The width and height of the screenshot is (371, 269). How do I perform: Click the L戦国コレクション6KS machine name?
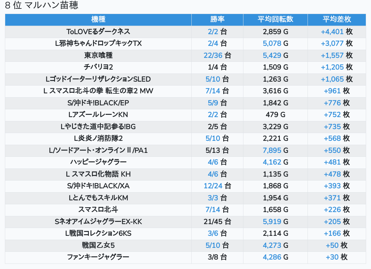point(98,234)
